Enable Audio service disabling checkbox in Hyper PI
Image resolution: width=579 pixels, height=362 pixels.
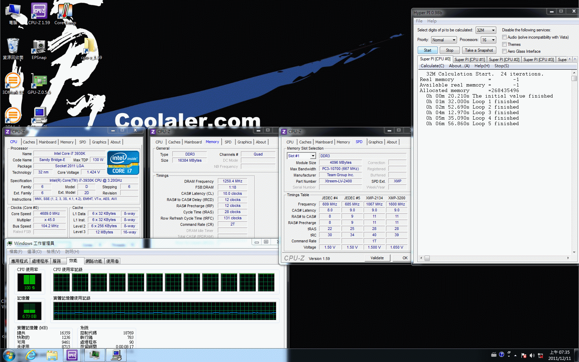coord(504,37)
